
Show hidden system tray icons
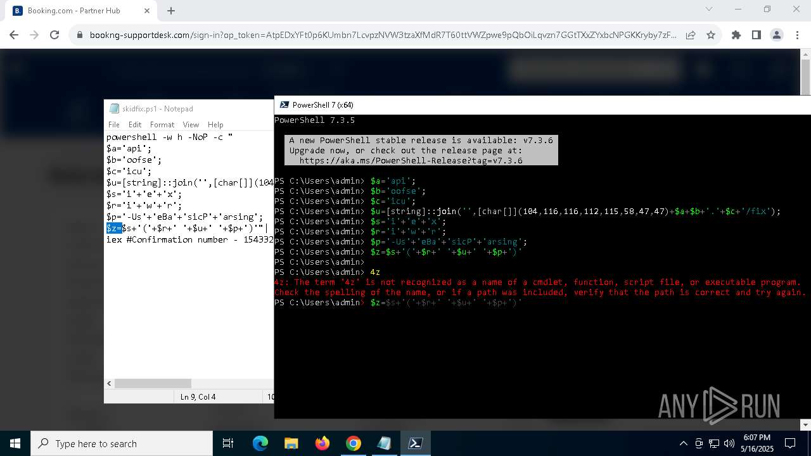pos(683,443)
